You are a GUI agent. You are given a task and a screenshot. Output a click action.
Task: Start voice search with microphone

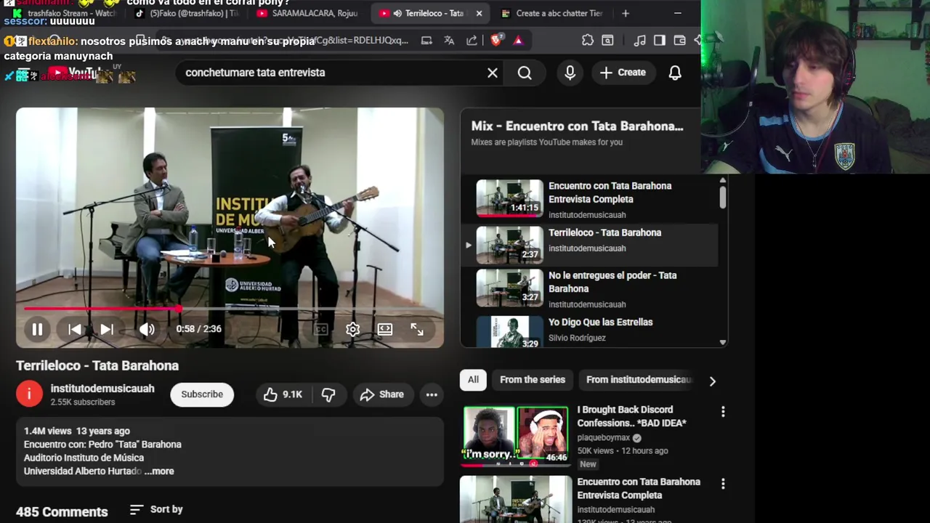[x=570, y=73]
